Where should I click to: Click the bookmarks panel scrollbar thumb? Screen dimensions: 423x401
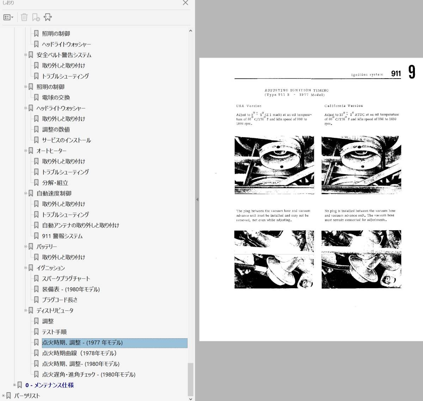(191, 379)
